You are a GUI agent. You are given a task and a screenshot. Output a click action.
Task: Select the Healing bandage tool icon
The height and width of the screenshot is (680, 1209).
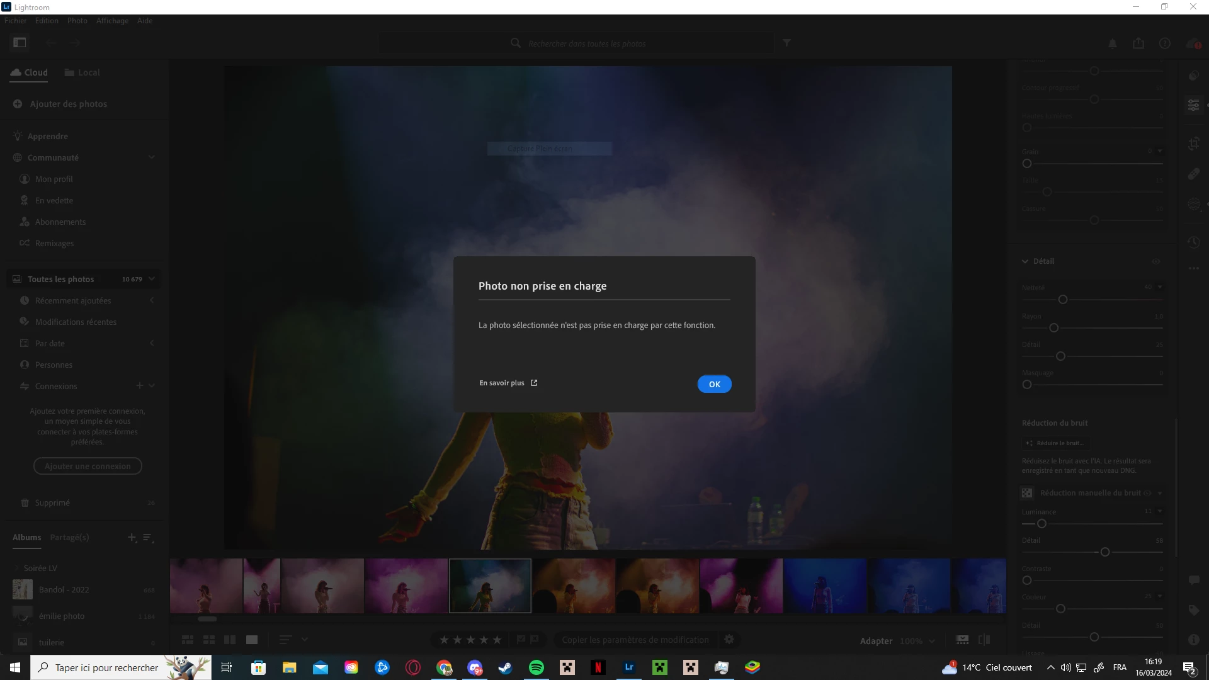pos(1193,174)
